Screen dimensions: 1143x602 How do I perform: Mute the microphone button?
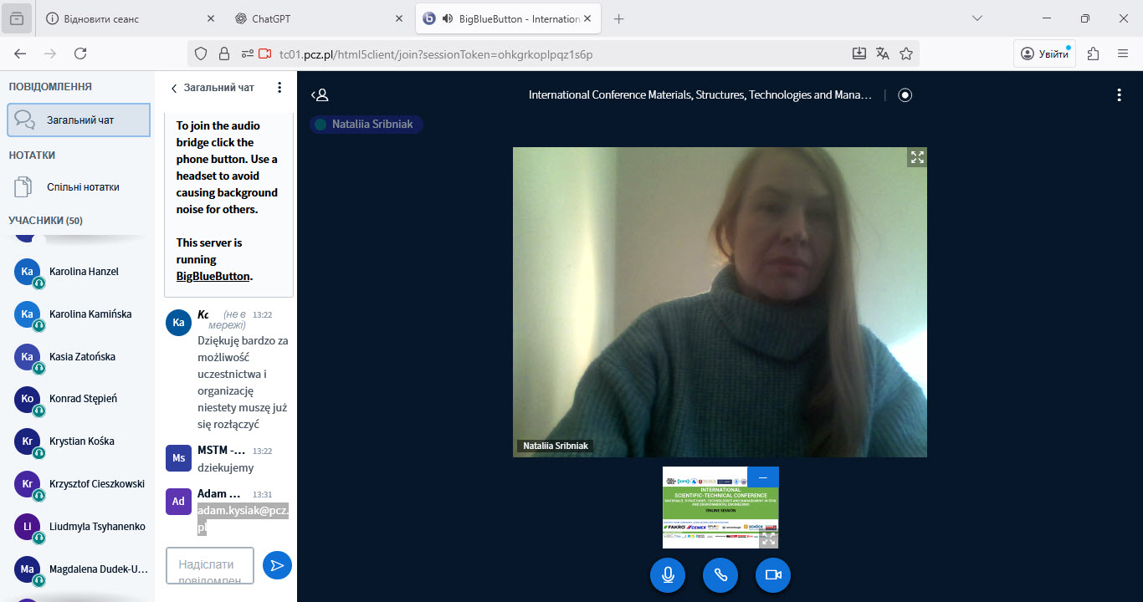(668, 575)
